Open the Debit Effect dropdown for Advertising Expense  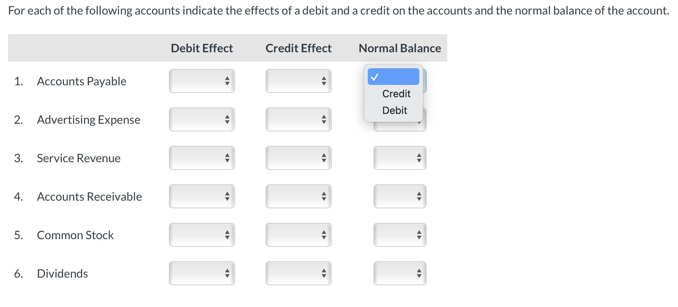(202, 119)
